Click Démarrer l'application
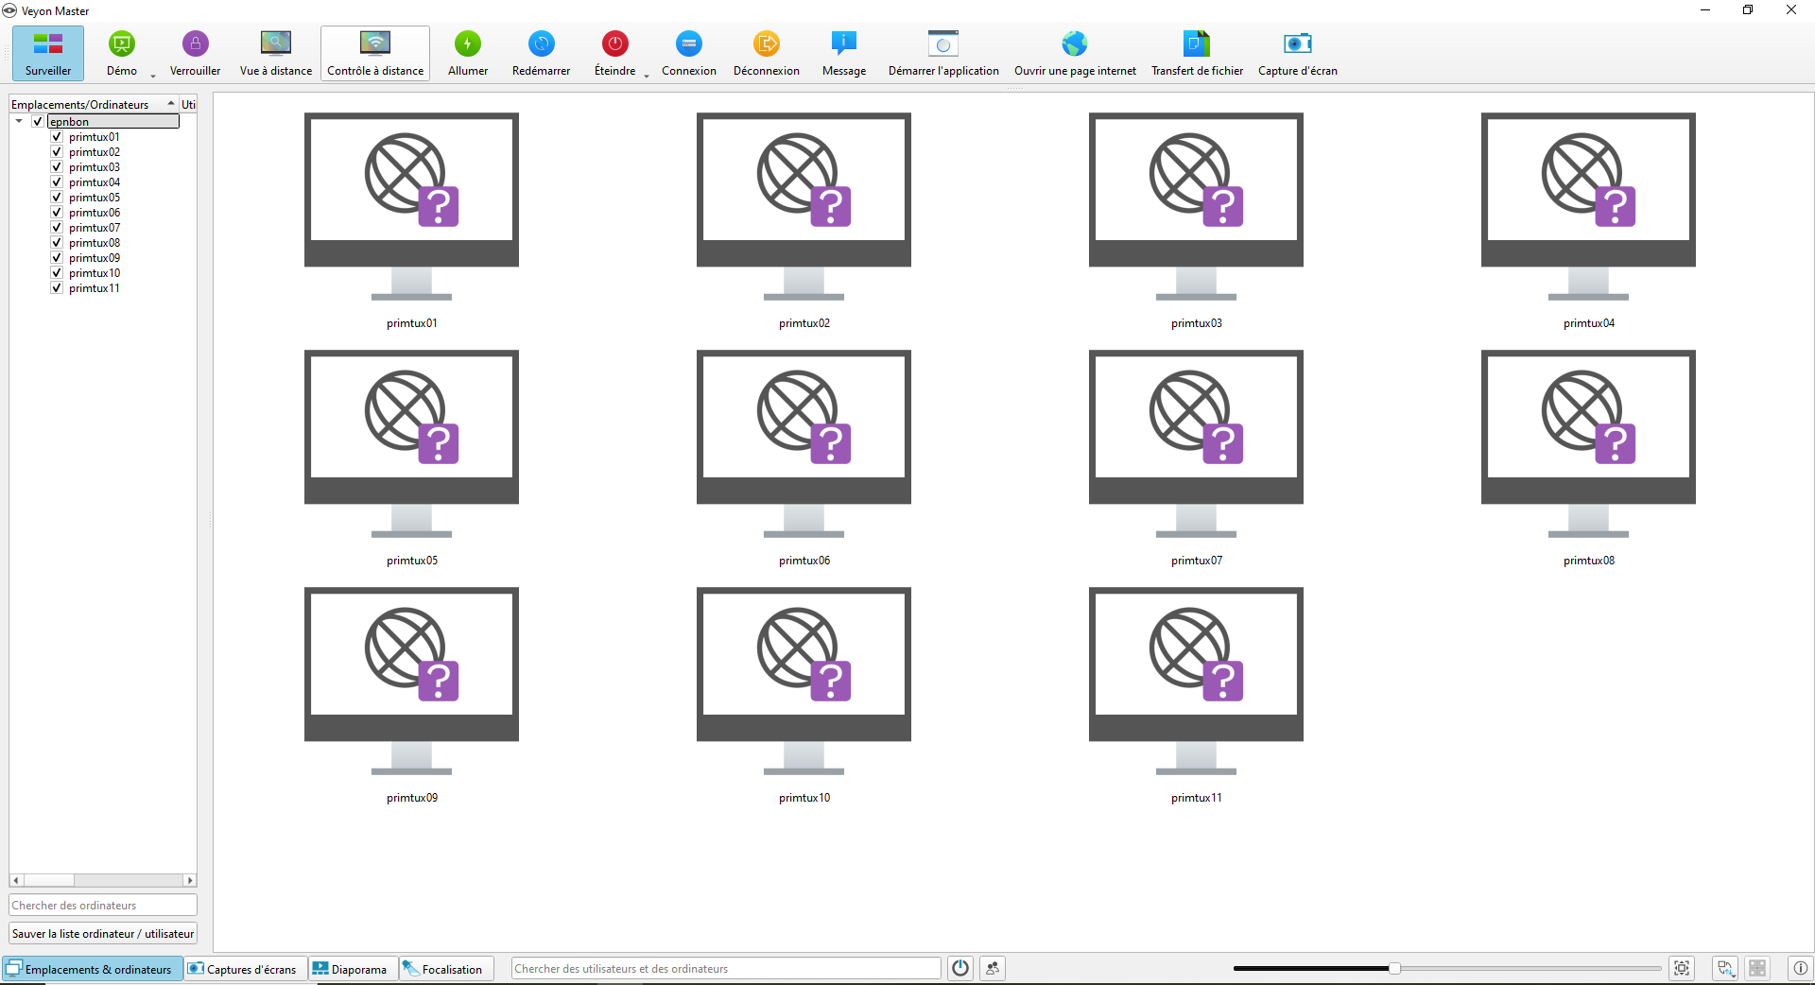1815x985 pixels. [x=943, y=53]
